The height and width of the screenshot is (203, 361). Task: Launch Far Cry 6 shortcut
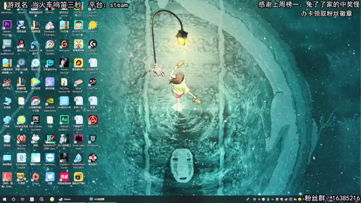tap(93, 120)
